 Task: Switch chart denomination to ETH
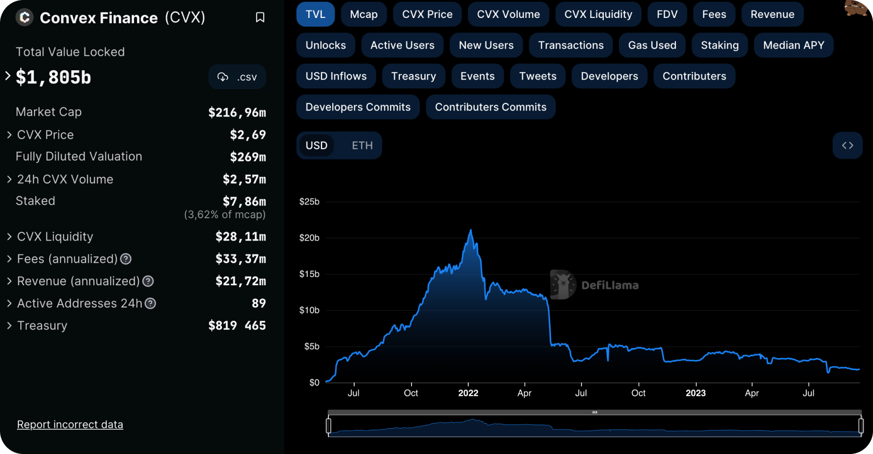point(362,146)
